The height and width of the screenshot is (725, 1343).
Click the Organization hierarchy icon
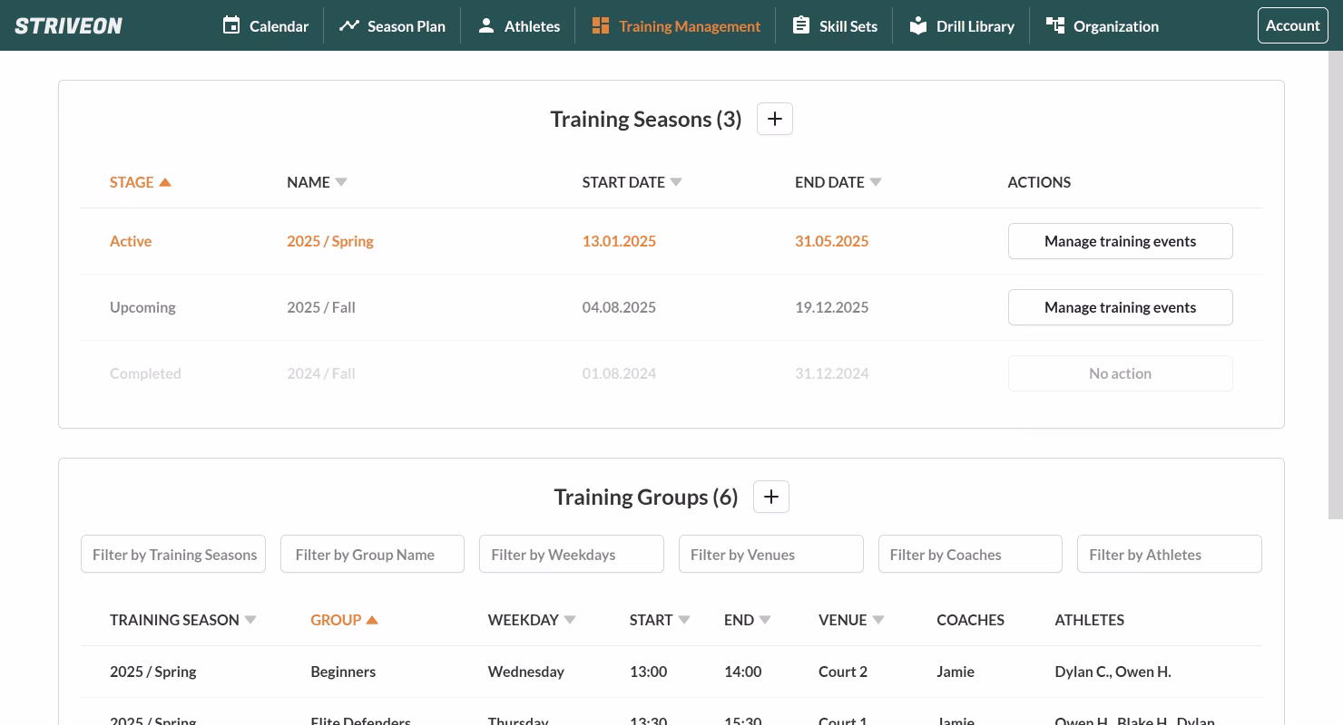coord(1054,25)
